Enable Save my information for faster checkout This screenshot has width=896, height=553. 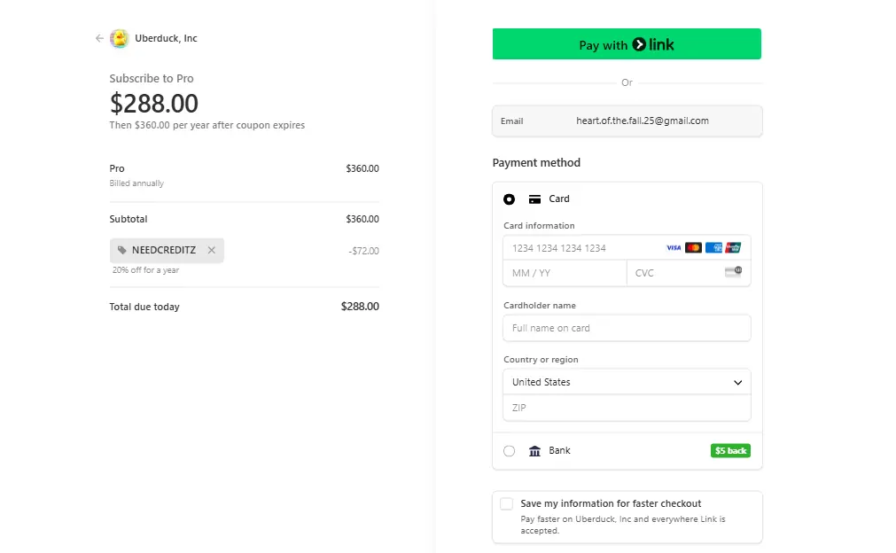506,502
